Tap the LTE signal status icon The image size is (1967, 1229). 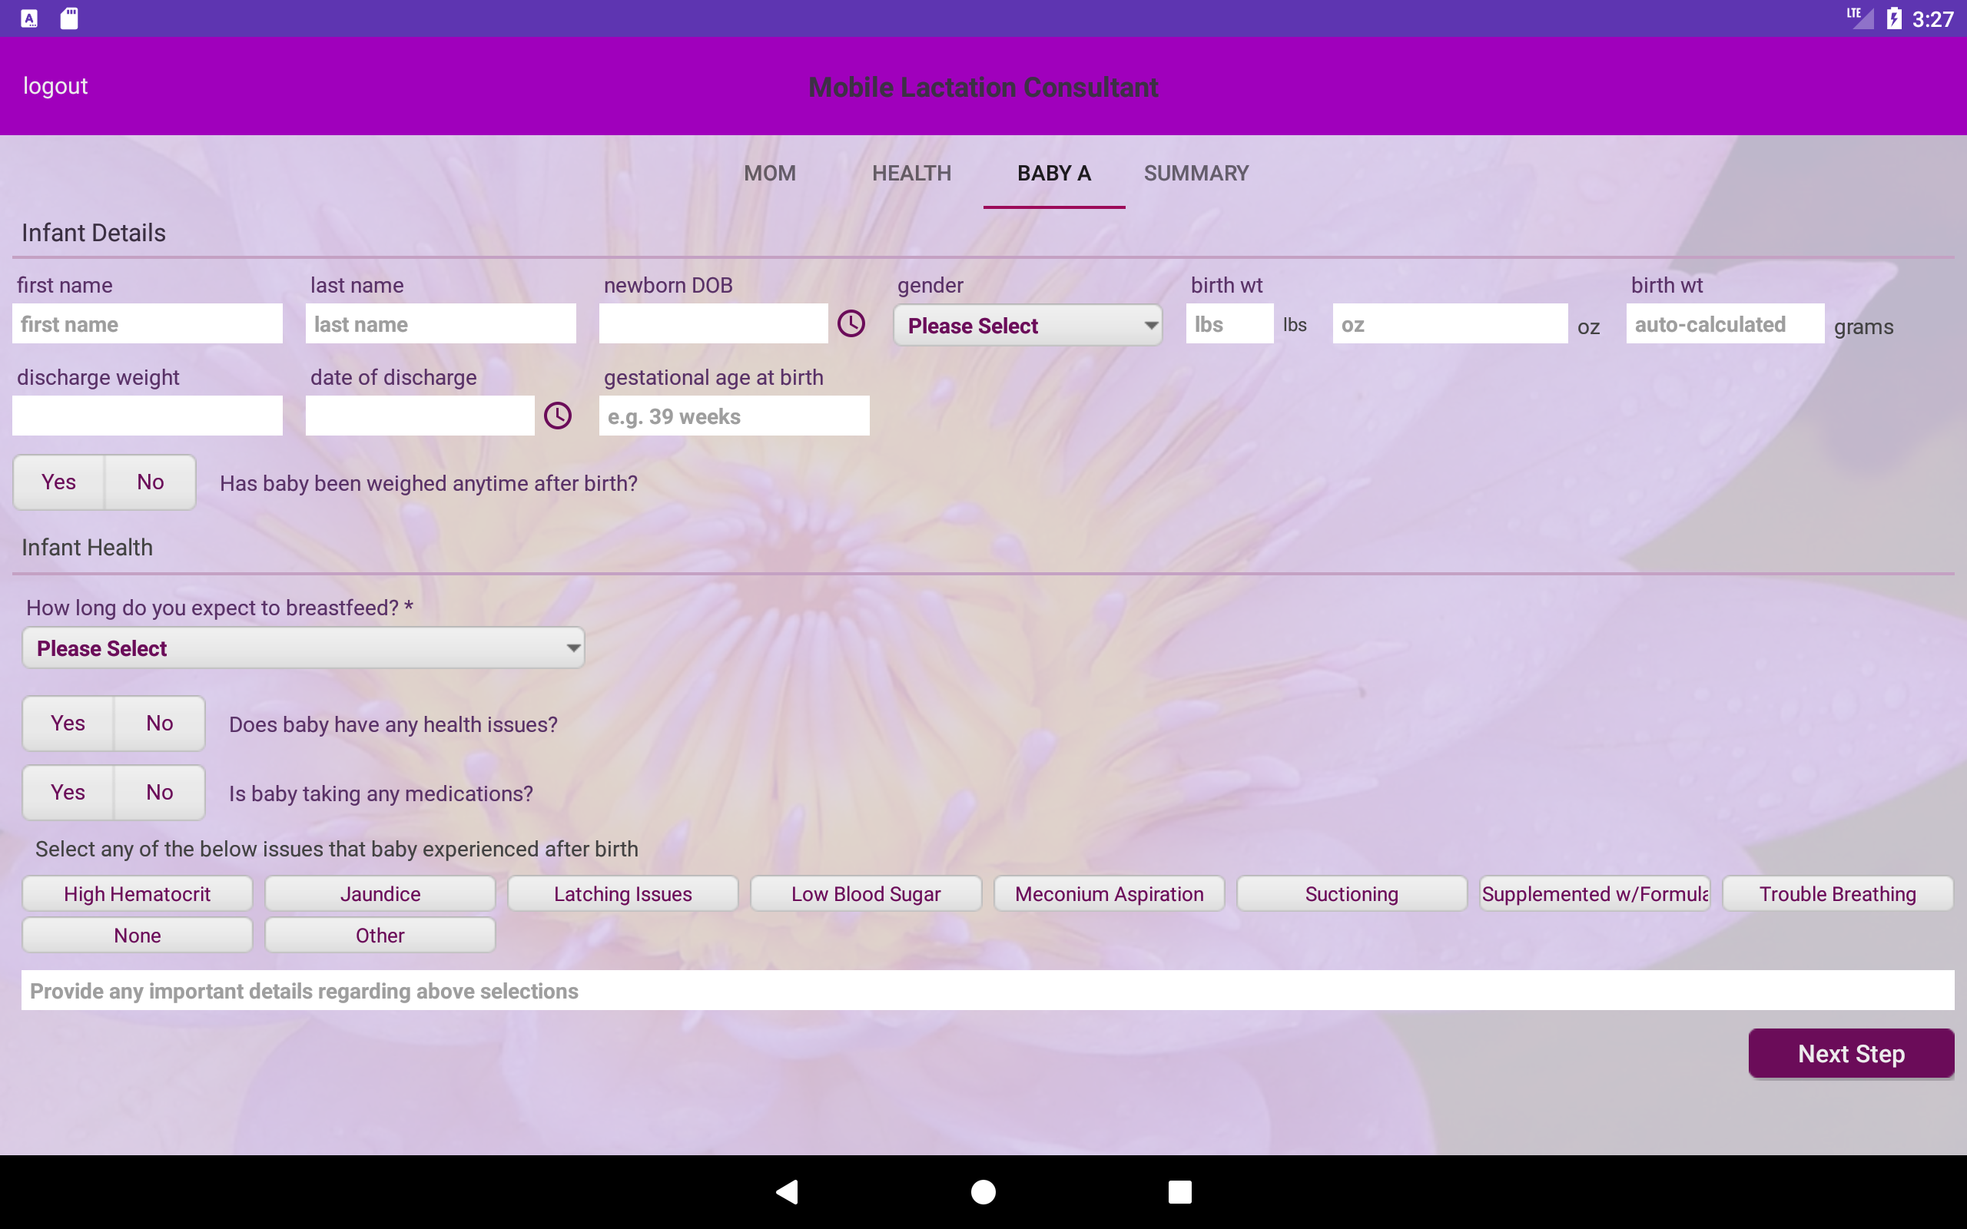point(1859,18)
